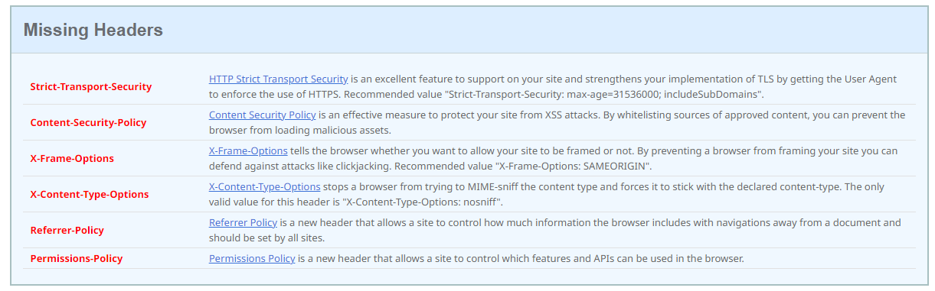Open the HTTP Strict Transport Security link
Screen dimensions: 935x291
click(279, 79)
